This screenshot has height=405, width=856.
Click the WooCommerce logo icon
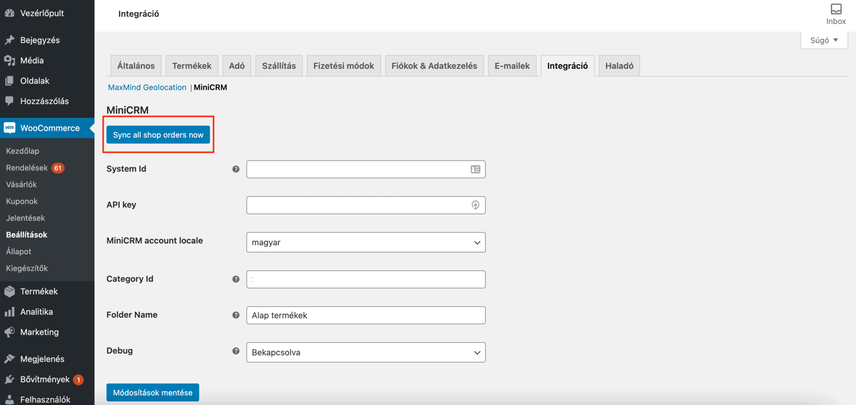coord(9,128)
